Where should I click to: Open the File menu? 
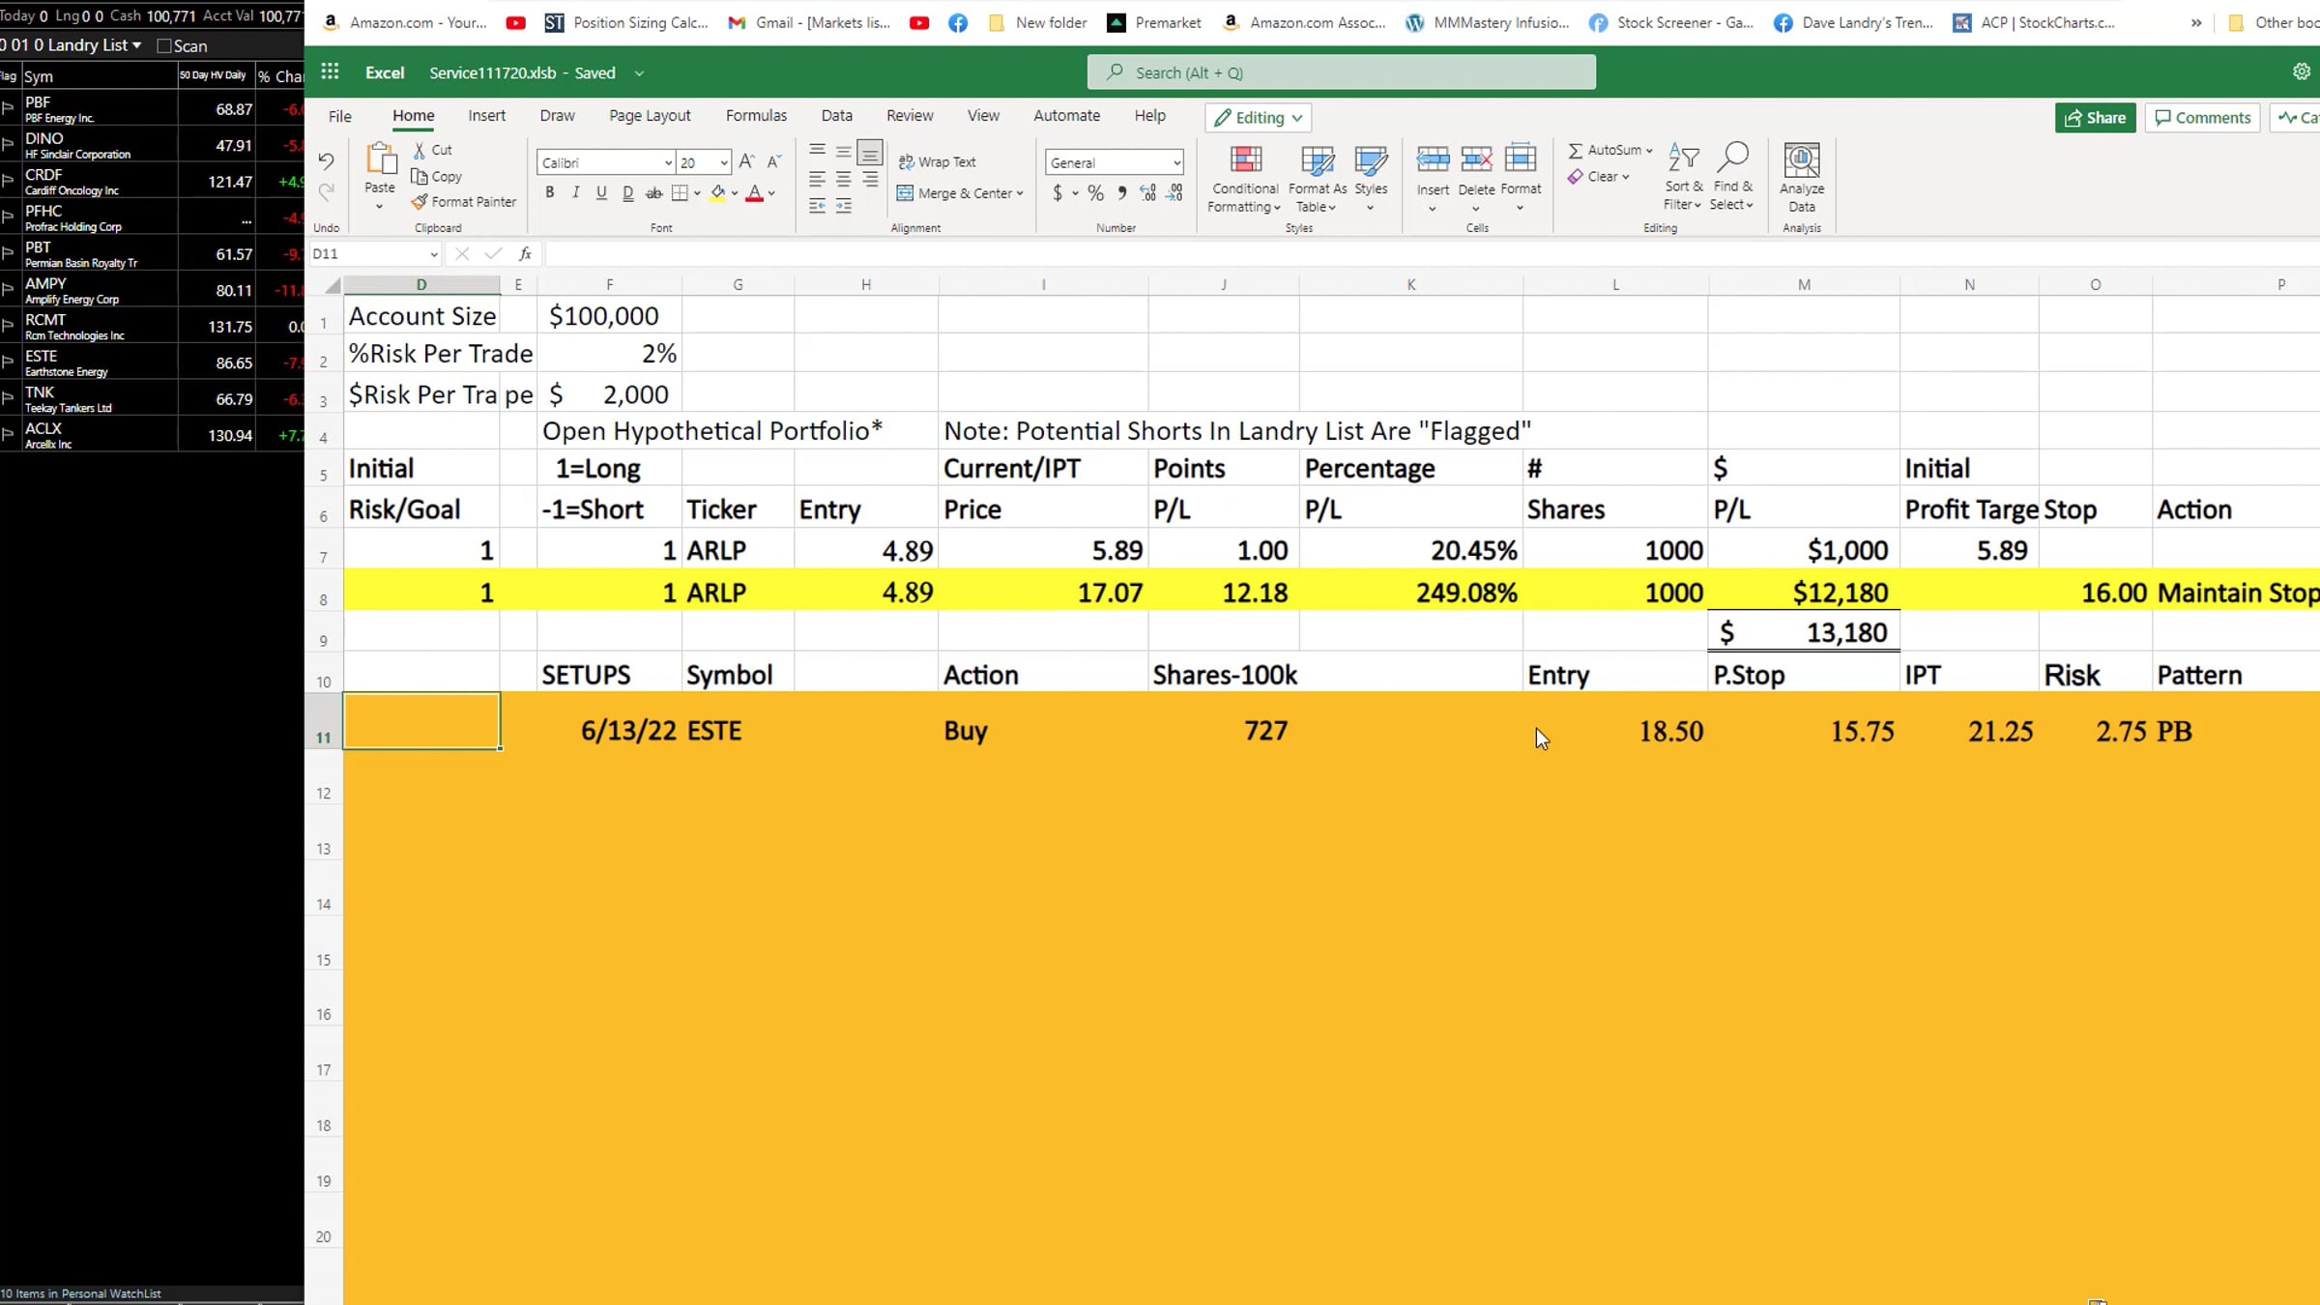339,116
